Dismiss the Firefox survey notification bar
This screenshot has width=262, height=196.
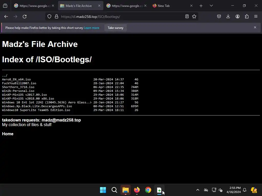pyautogui.click(x=255, y=27)
